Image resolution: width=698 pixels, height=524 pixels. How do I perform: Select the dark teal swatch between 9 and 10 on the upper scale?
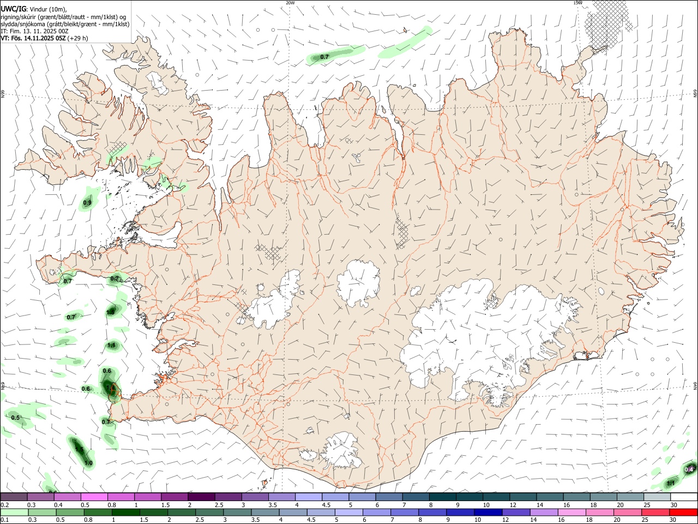pos(470,497)
